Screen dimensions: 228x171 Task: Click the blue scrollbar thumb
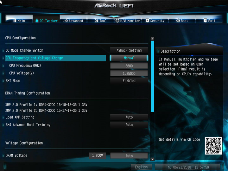coord(152,76)
